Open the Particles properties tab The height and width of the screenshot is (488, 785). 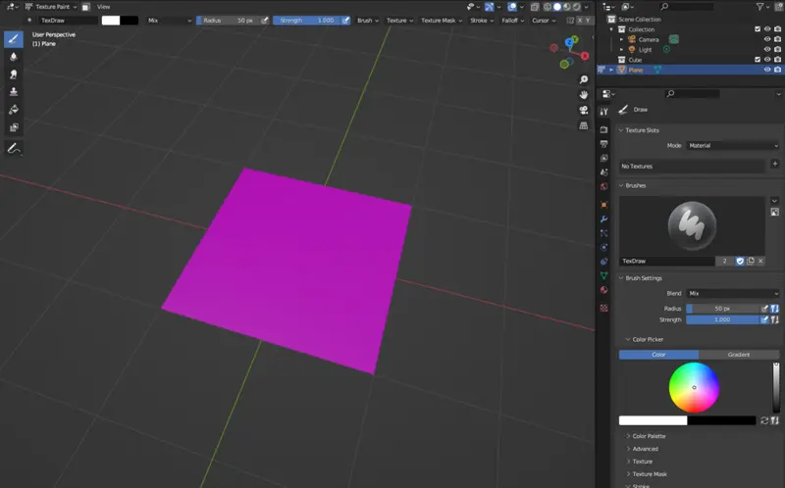click(x=603, y=233)
